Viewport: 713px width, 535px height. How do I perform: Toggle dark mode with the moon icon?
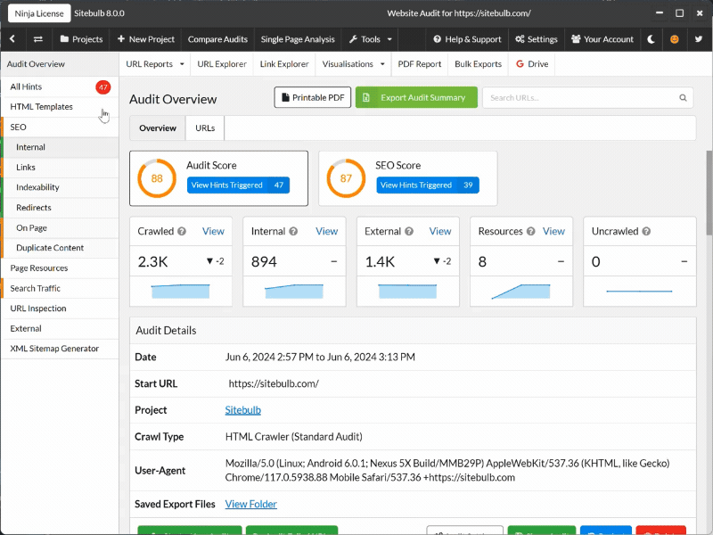point(652,39)
